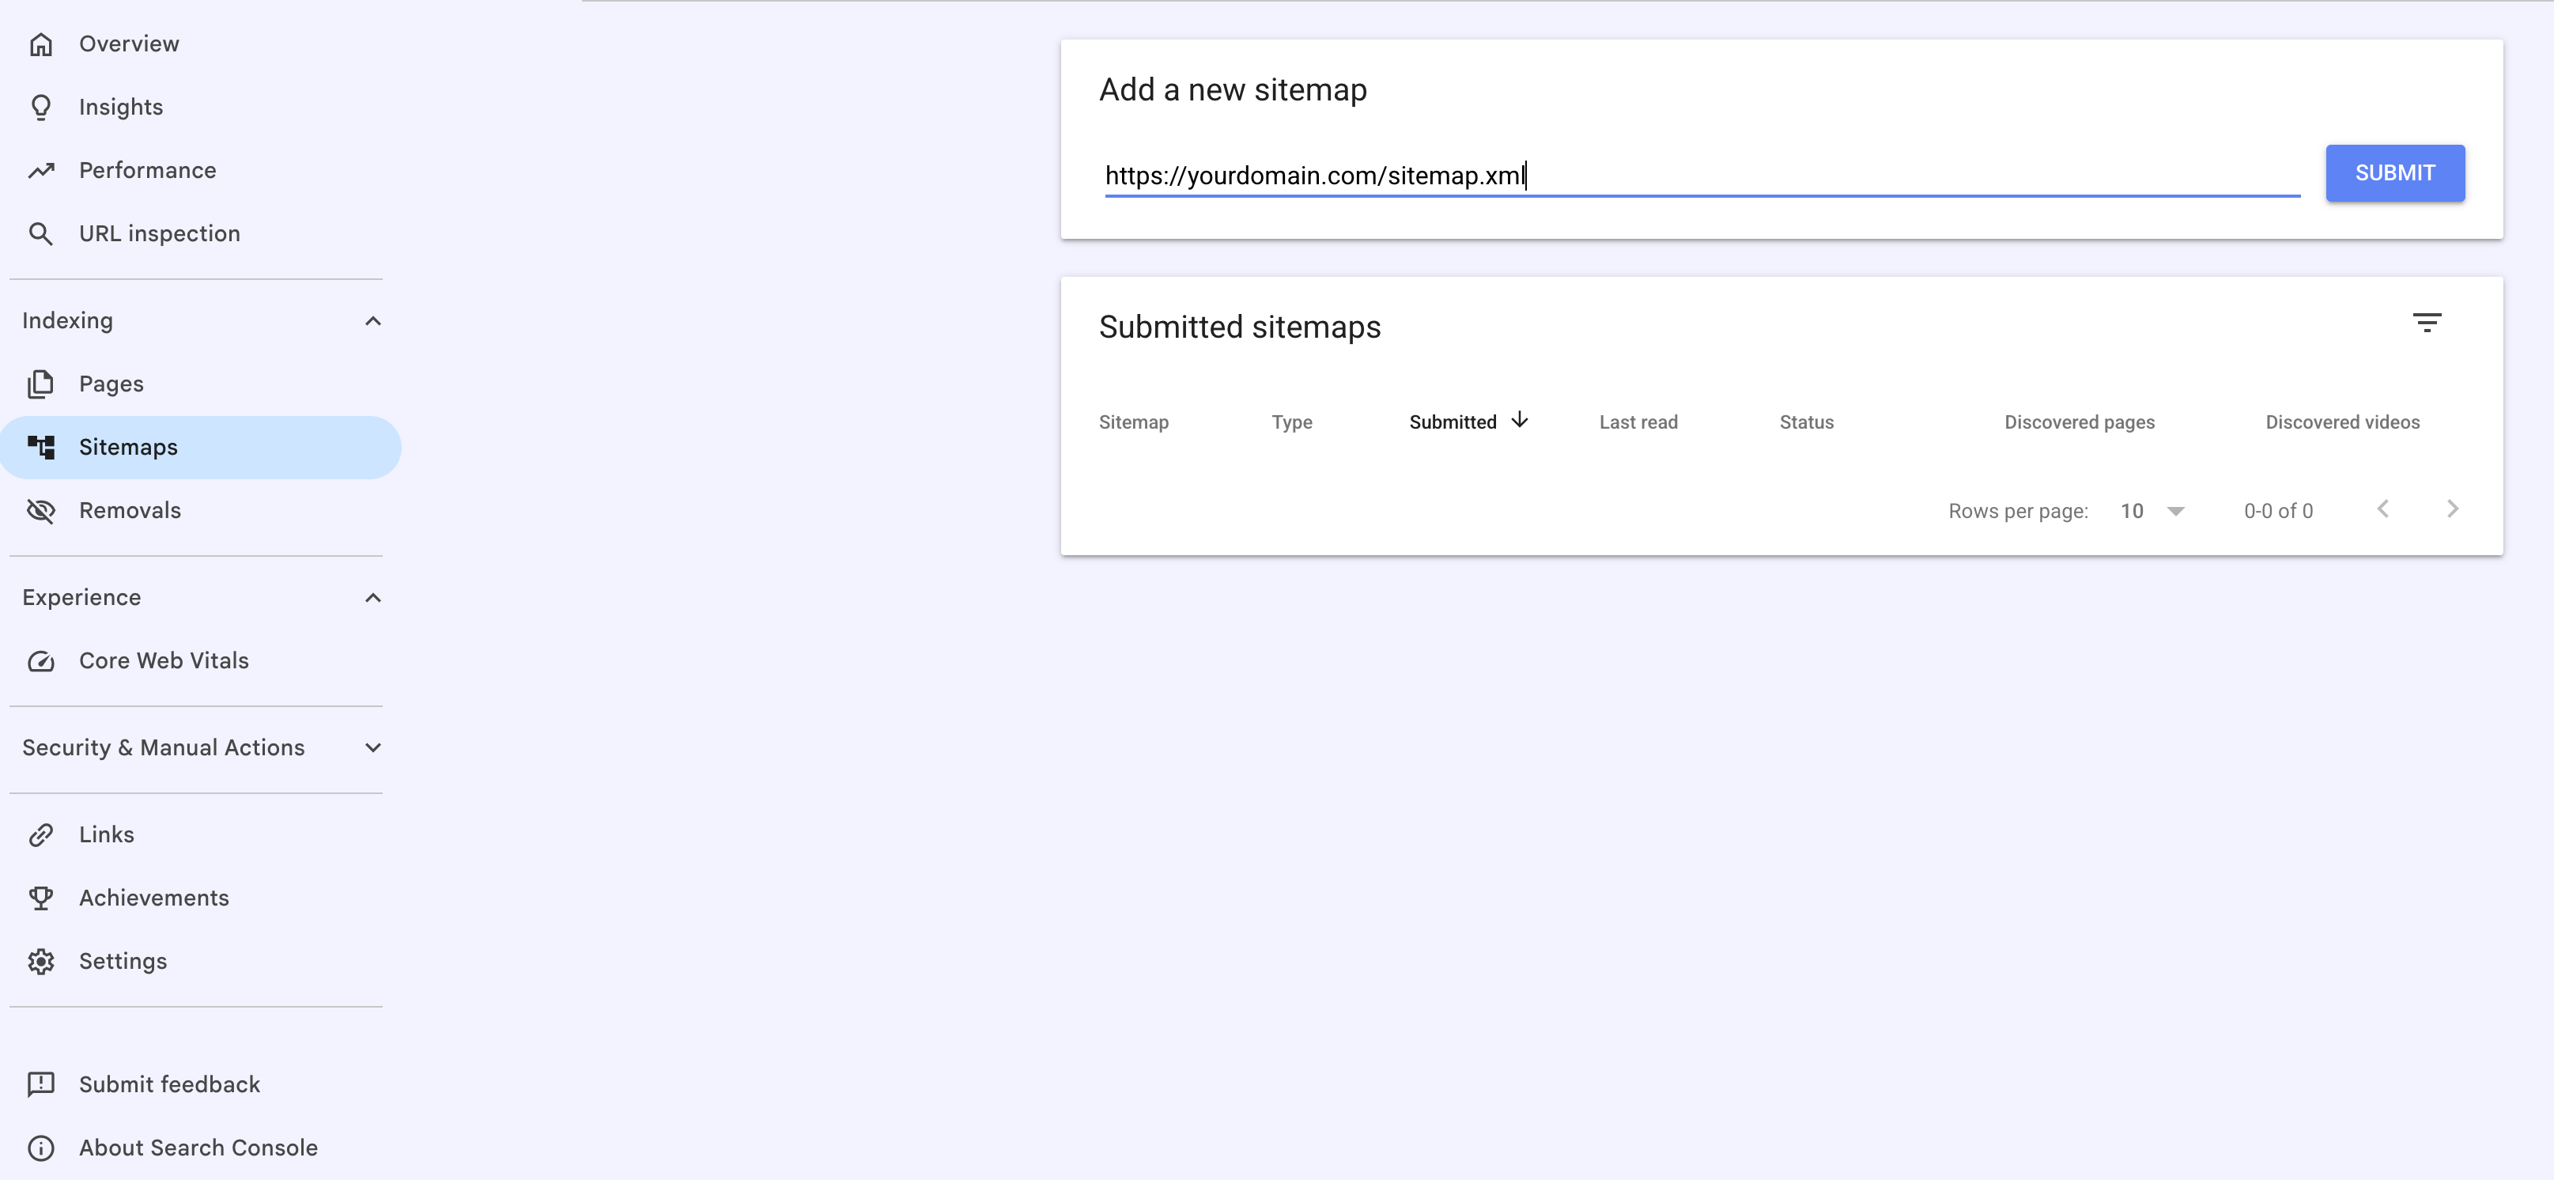The width and height of the screenshot is (2554, 1180).
Task: Open the Settings page label
Action: click(x=123, y=962)
